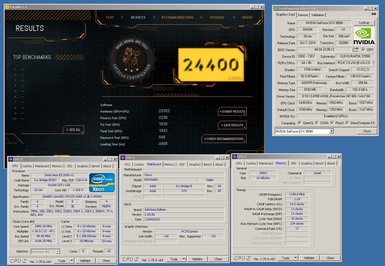Click Validate in CPU window

[85, 261]
